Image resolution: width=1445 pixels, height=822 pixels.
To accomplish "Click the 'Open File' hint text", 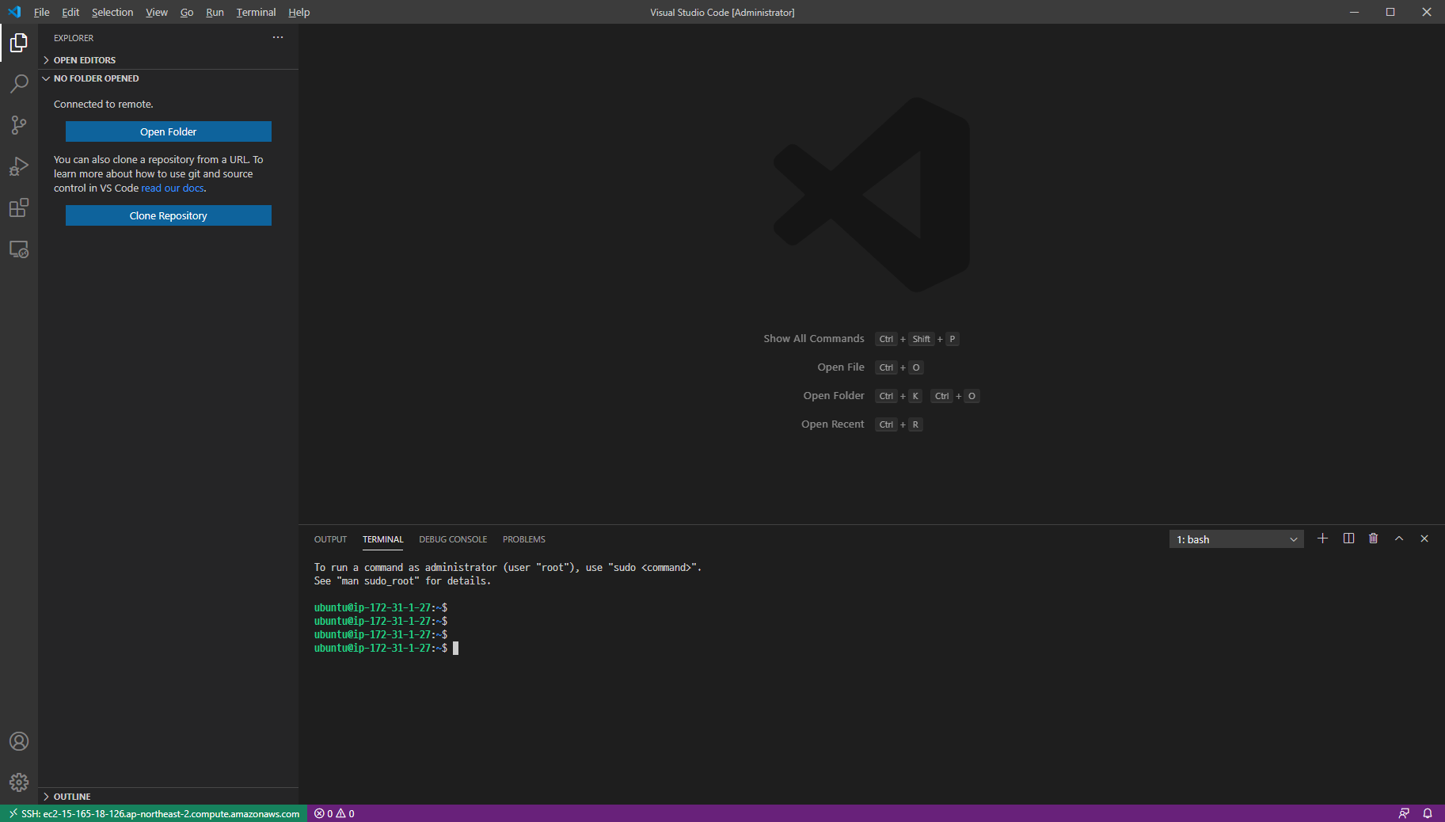I will click(841, 367).
